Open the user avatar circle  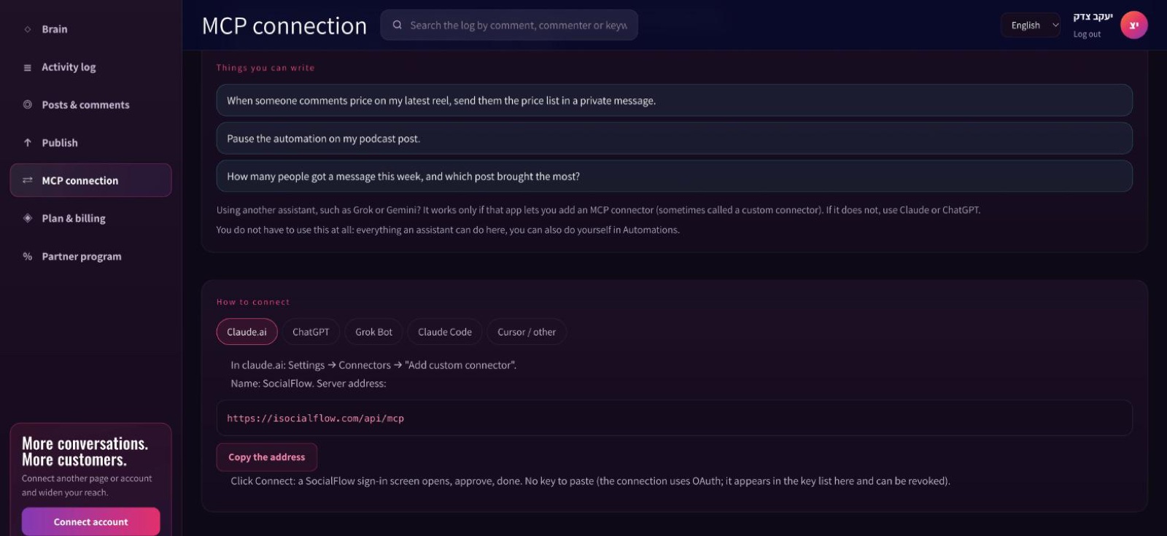click(1133, 25)
